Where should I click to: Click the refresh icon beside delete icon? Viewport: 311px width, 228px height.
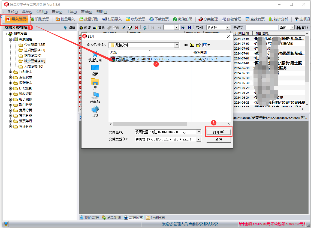tap(145, 28)
